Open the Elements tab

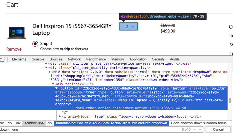19,59
